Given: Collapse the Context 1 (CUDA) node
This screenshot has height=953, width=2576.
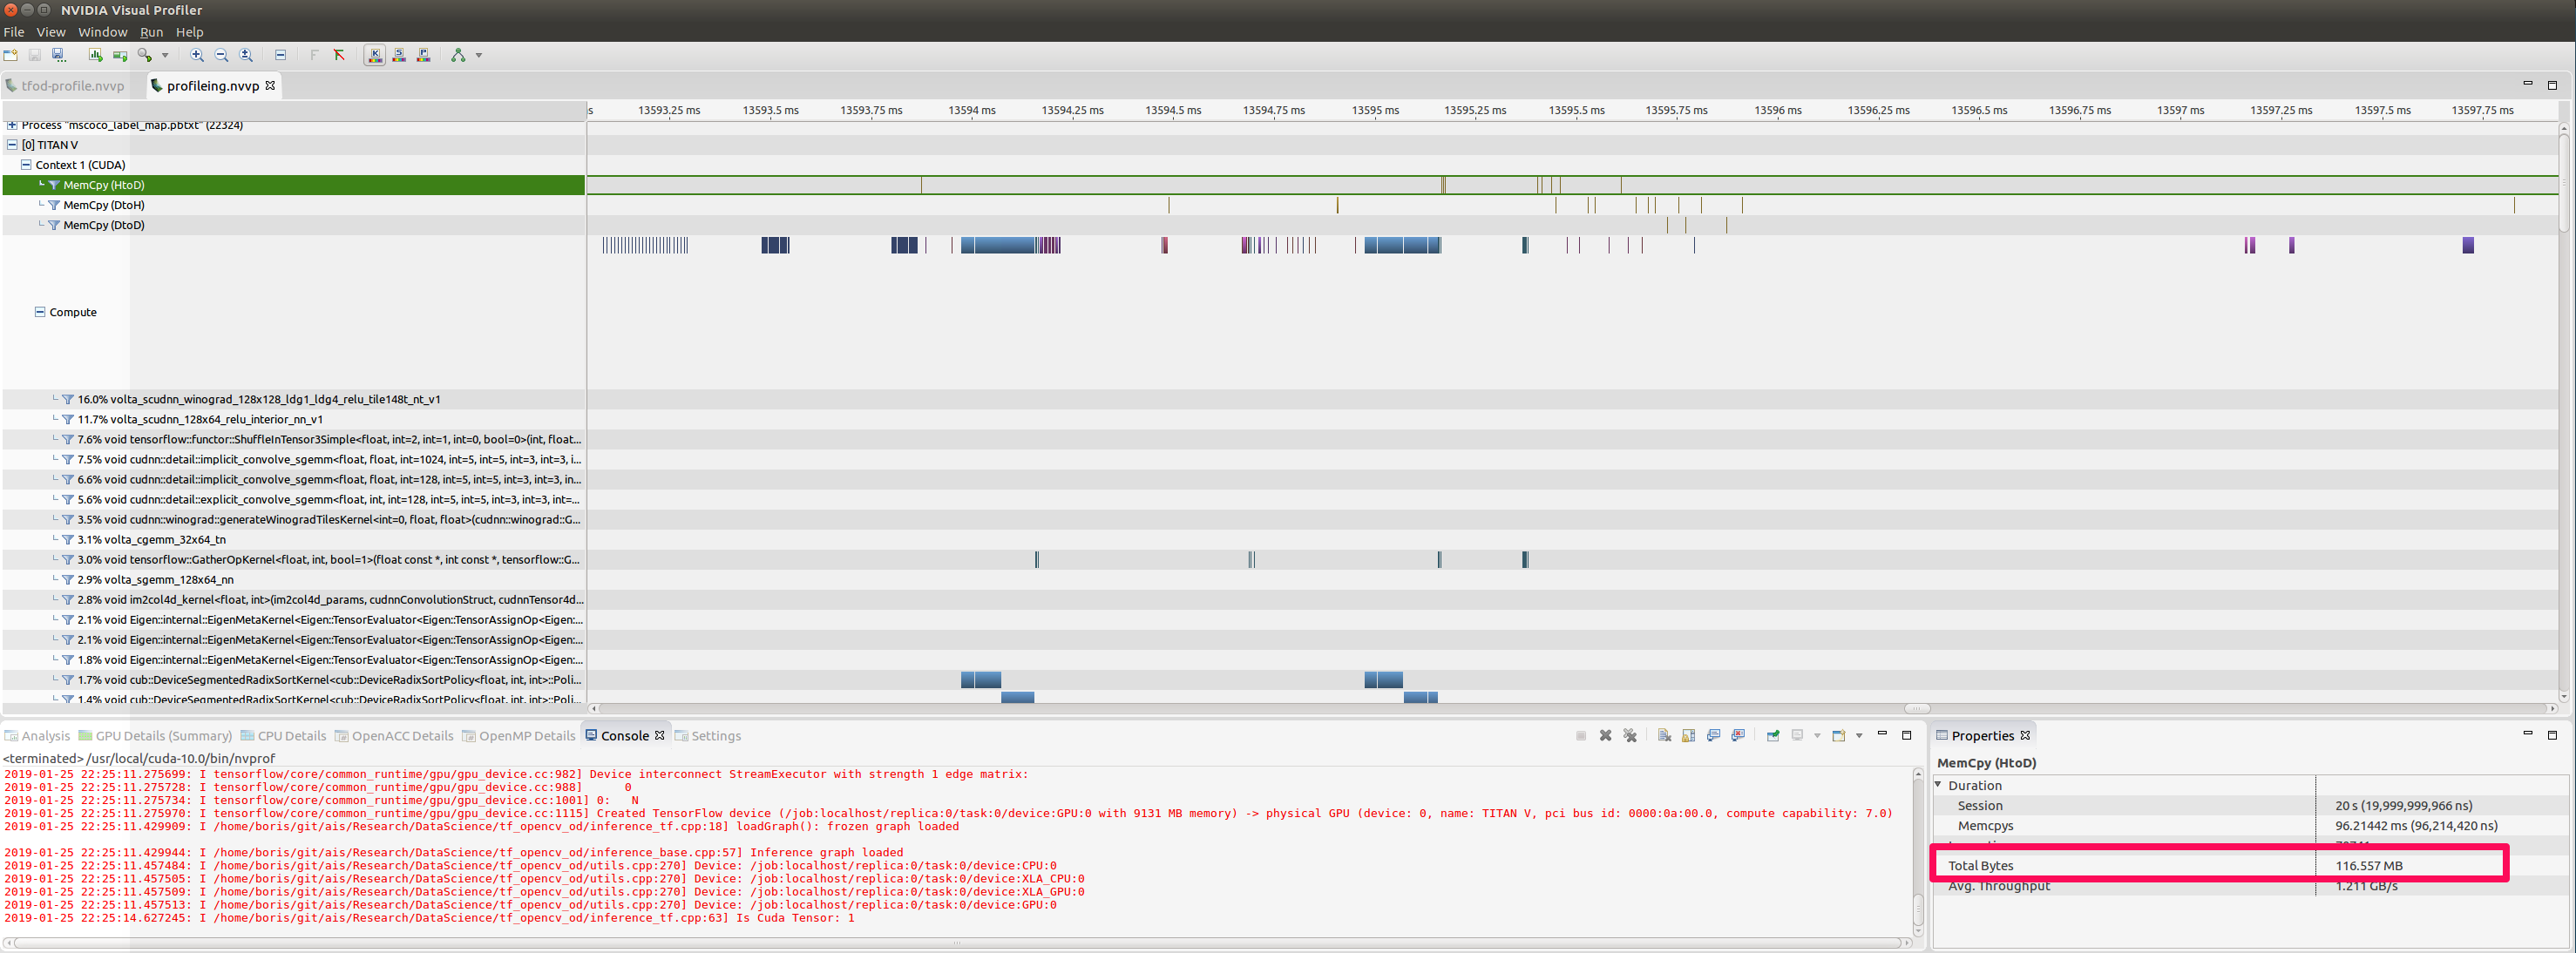Looking at the screenshot, I should pos(26,165).
